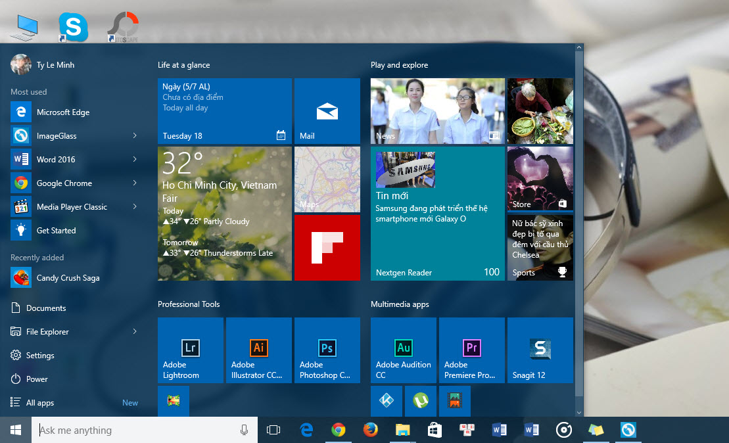Click the Multimedia apps group title
Screen dimensions: 729x443
[x=400, y=304]
